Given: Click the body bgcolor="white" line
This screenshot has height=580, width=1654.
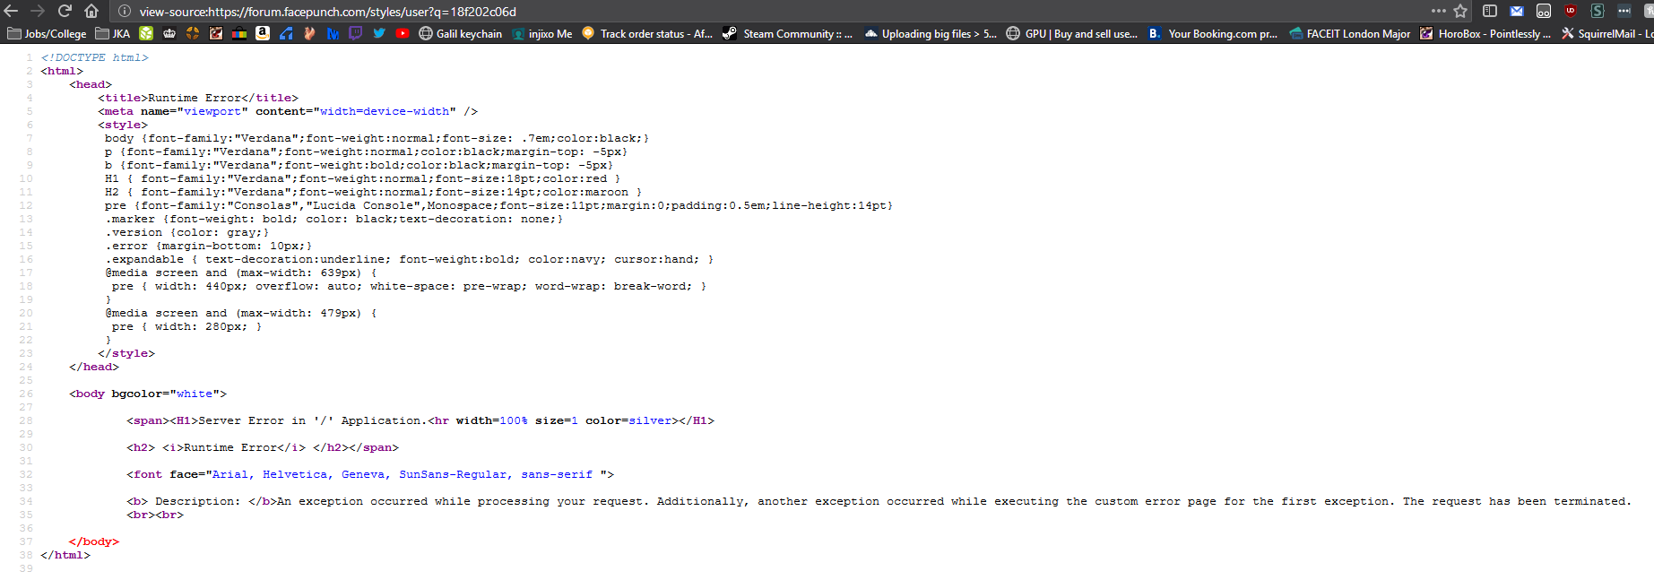Looking at the screenshot, I should 148,394.
